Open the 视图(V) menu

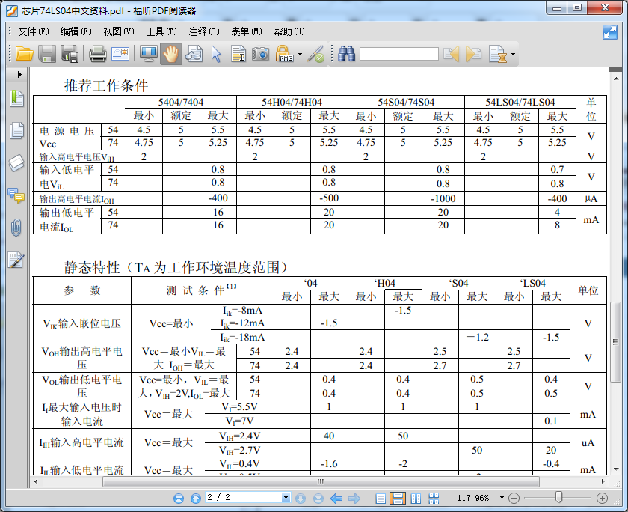pos(119,31)
